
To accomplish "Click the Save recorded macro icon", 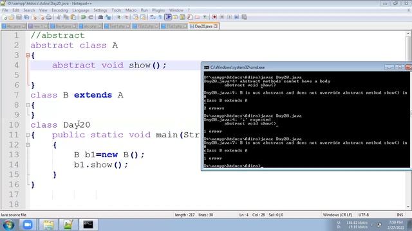I will (x=244, y=17).
